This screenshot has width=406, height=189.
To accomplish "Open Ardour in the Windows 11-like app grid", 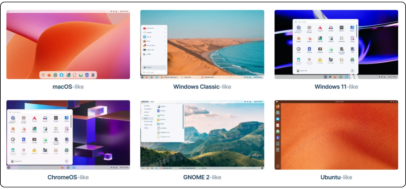I will click(x=320, y=28).
